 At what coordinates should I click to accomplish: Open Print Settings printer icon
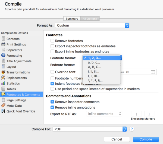[x=3, y=44]
